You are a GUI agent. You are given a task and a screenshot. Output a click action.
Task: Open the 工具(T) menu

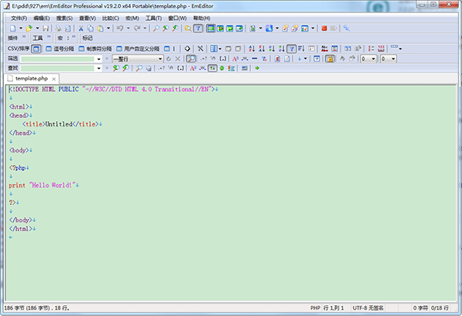(x=153, y=17)
